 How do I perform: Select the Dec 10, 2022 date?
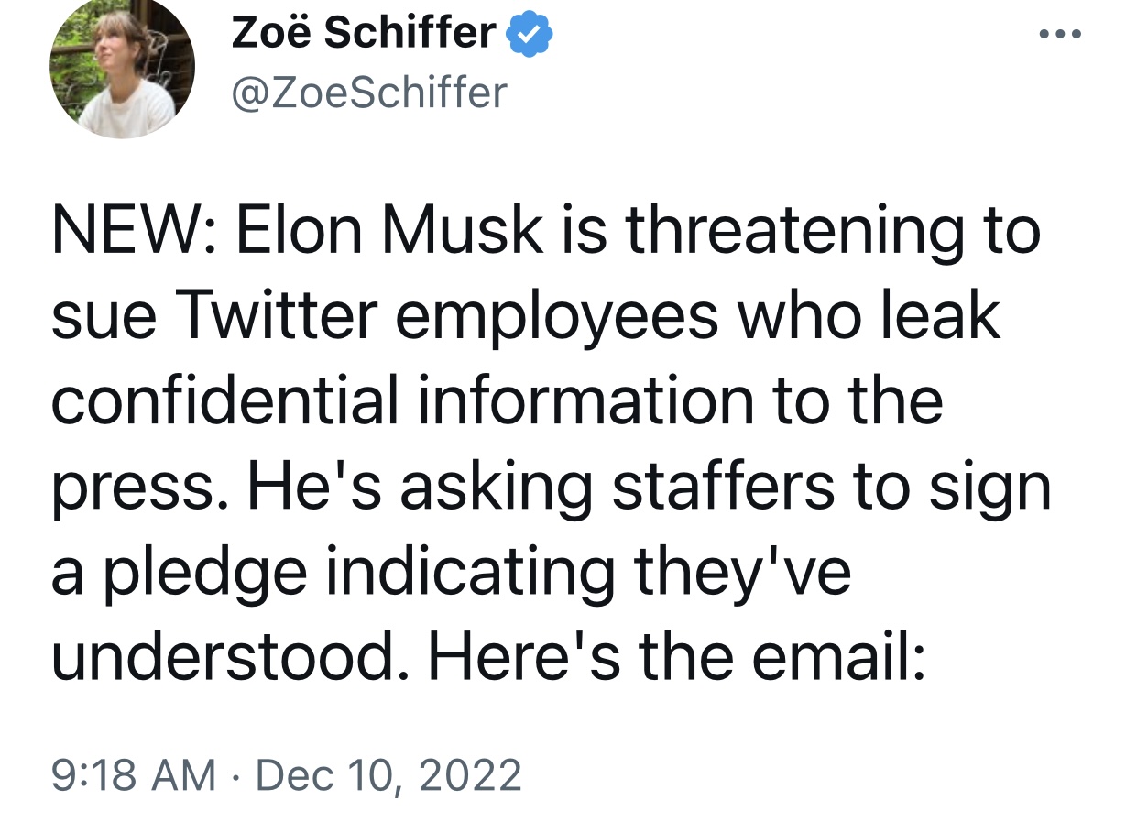[x=388, y=774]
